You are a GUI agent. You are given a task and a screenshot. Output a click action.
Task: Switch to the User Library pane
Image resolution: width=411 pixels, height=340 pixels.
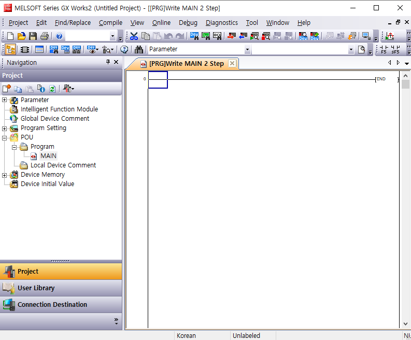pos(61,288)
